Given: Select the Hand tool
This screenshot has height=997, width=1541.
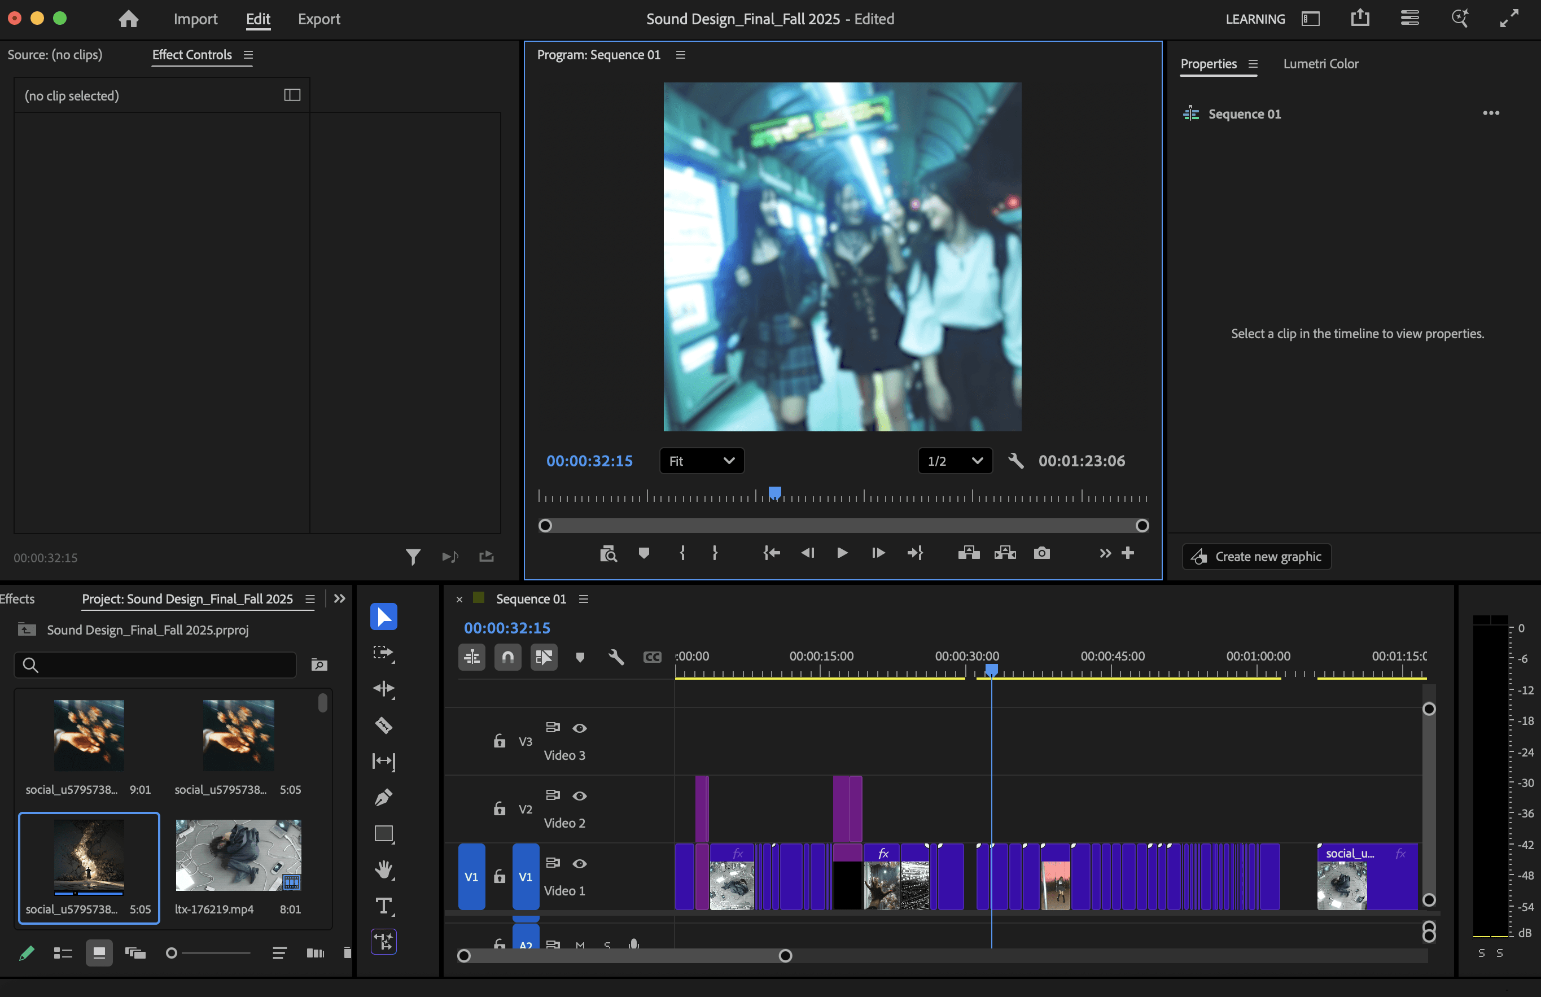Looking at the screenshot, I should tap(383, 869).
